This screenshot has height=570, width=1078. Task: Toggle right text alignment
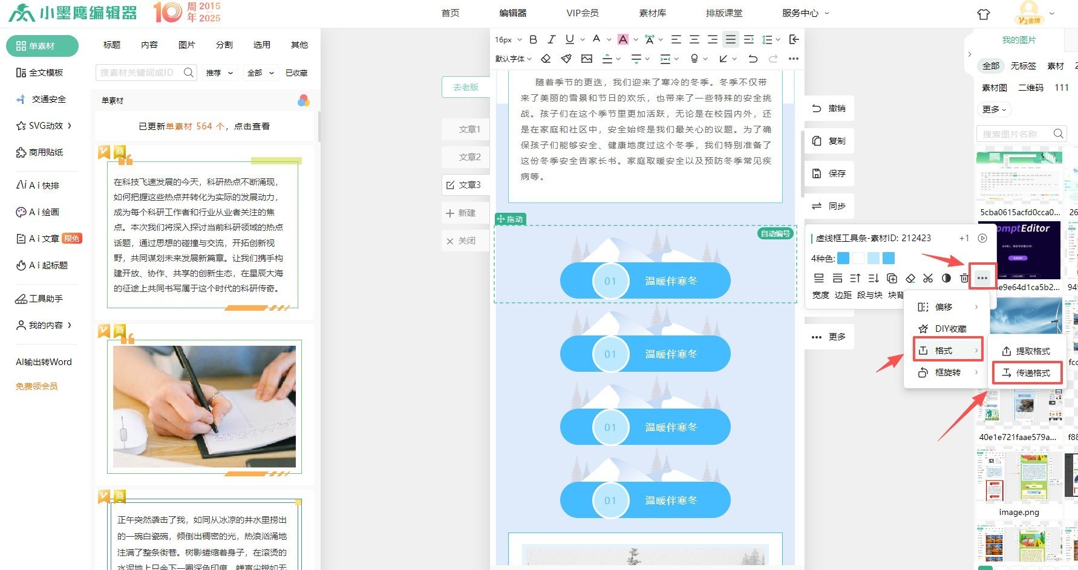click(713, 39)
